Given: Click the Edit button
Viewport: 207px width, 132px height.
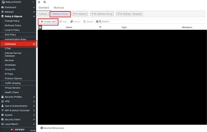Looking at the screenshot, I should [x=63, y=22].
